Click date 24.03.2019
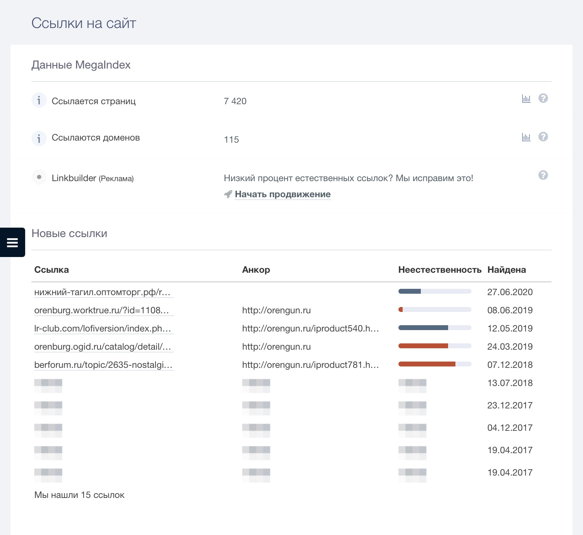Viewport: 583px width, 535px height. coord(510,347)
